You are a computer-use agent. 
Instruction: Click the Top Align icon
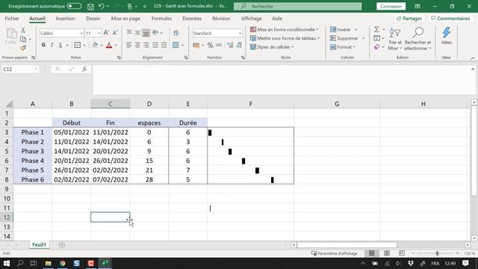[x=129, y=33]
